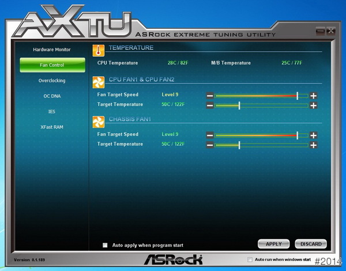Click the CHASSIS FAN1 fan icon
The image size is (346, 271).
click(99, 122)
